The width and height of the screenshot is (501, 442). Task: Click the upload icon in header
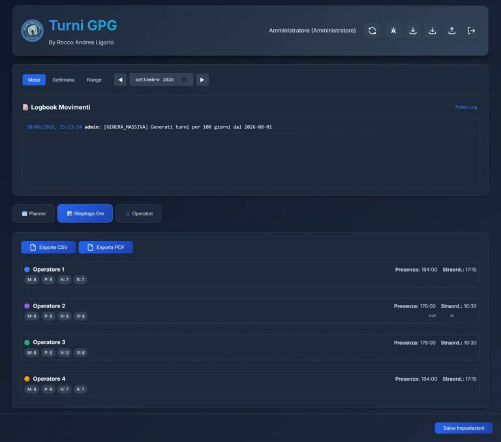coord(451,31)
